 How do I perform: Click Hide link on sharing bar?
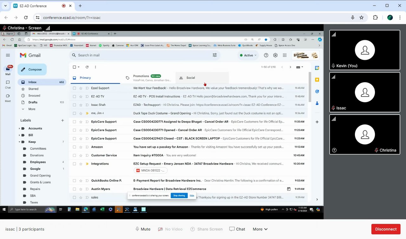(192, 196)
